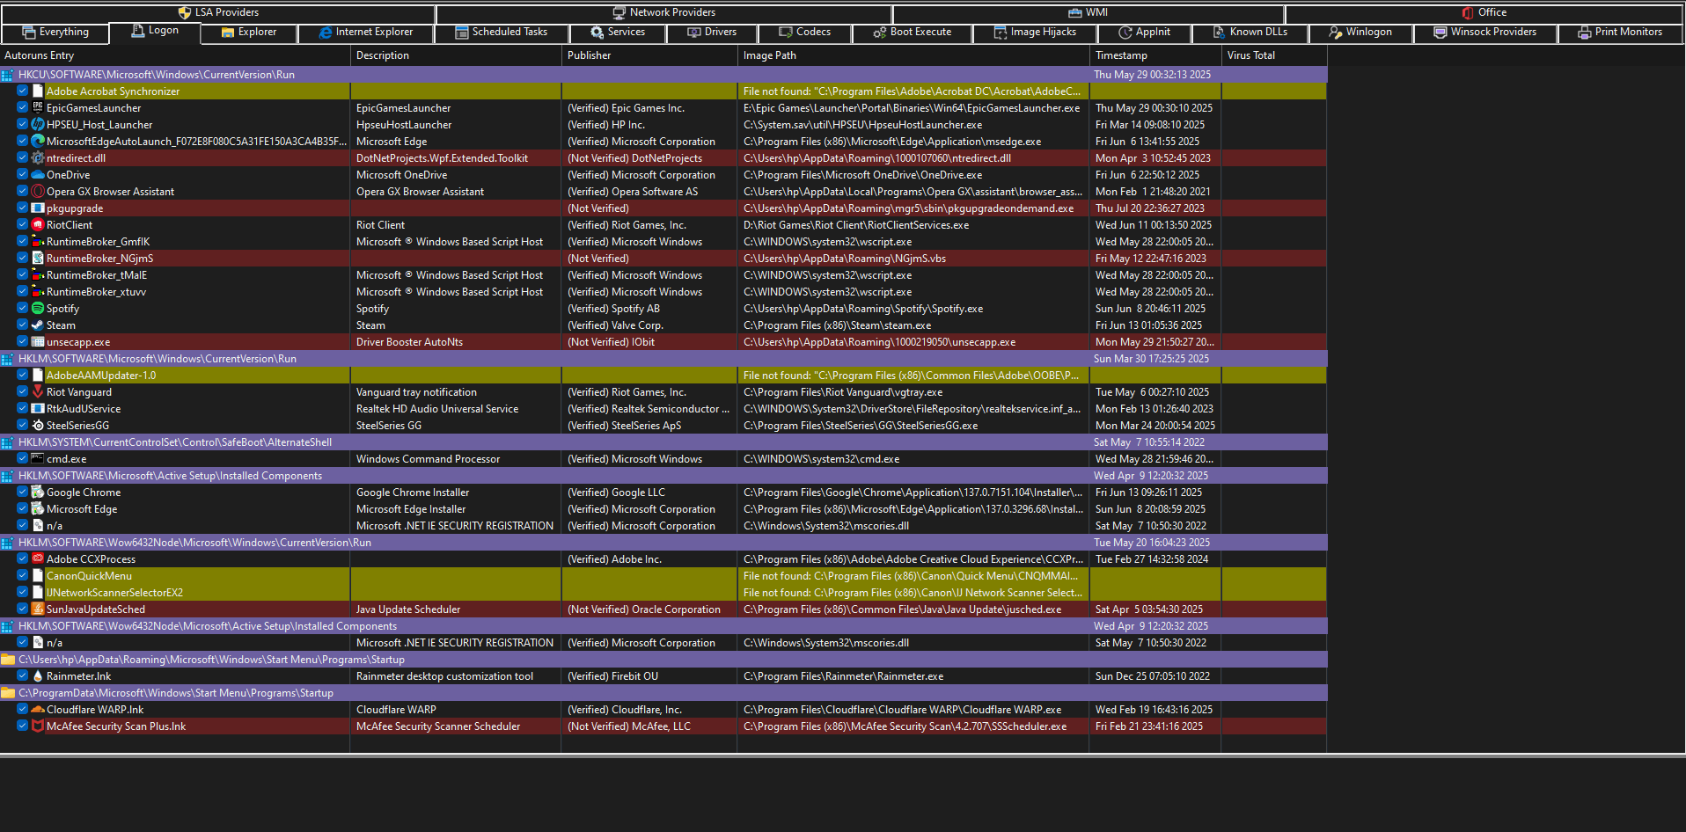
Task: Click the Steam entry icon
Action: click(38, 325)
